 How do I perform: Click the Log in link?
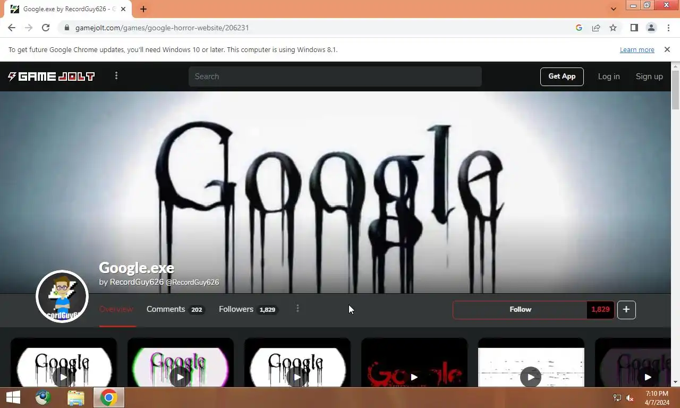[x=609, y=76]
